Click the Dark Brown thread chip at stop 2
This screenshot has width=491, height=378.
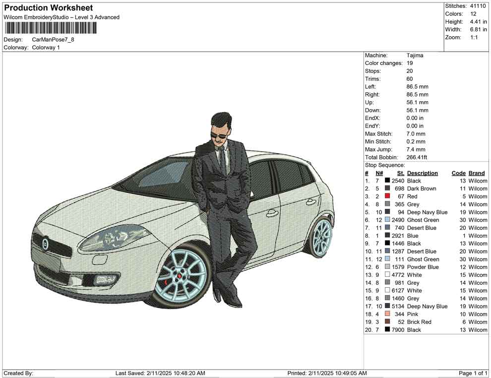[x=388, y=189]
